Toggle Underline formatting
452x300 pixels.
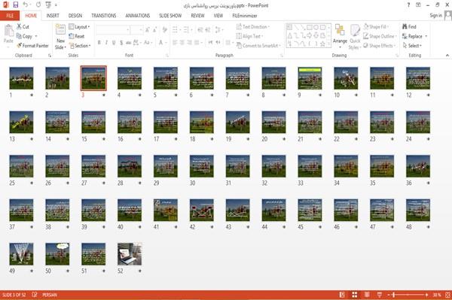coord(114,43)
